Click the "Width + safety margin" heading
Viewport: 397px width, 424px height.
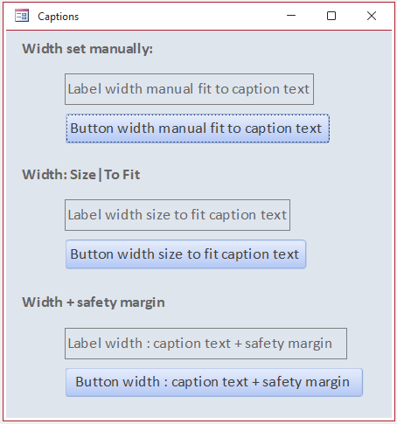(x=94, y=302)
